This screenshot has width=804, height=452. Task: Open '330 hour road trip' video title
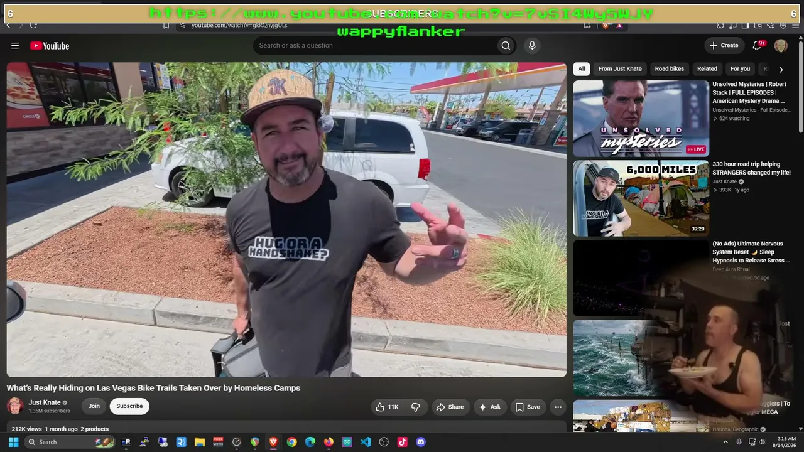coord(751,168)
